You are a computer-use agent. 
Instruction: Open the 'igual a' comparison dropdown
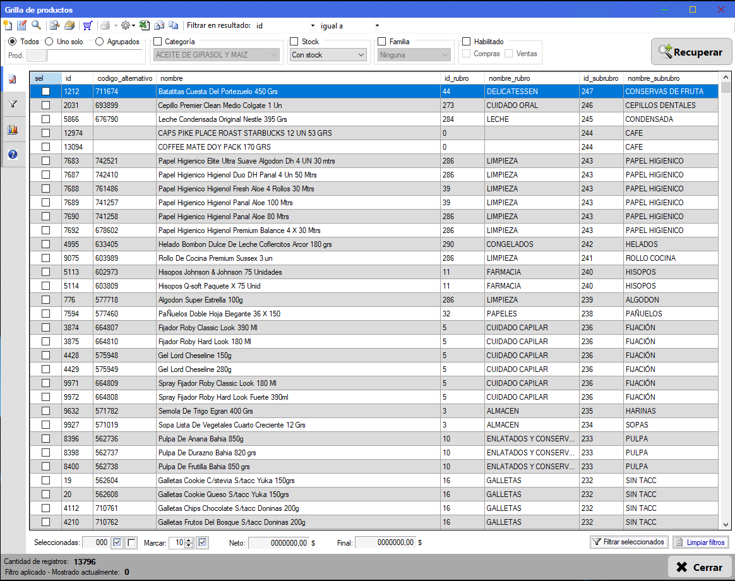[377, 26]
